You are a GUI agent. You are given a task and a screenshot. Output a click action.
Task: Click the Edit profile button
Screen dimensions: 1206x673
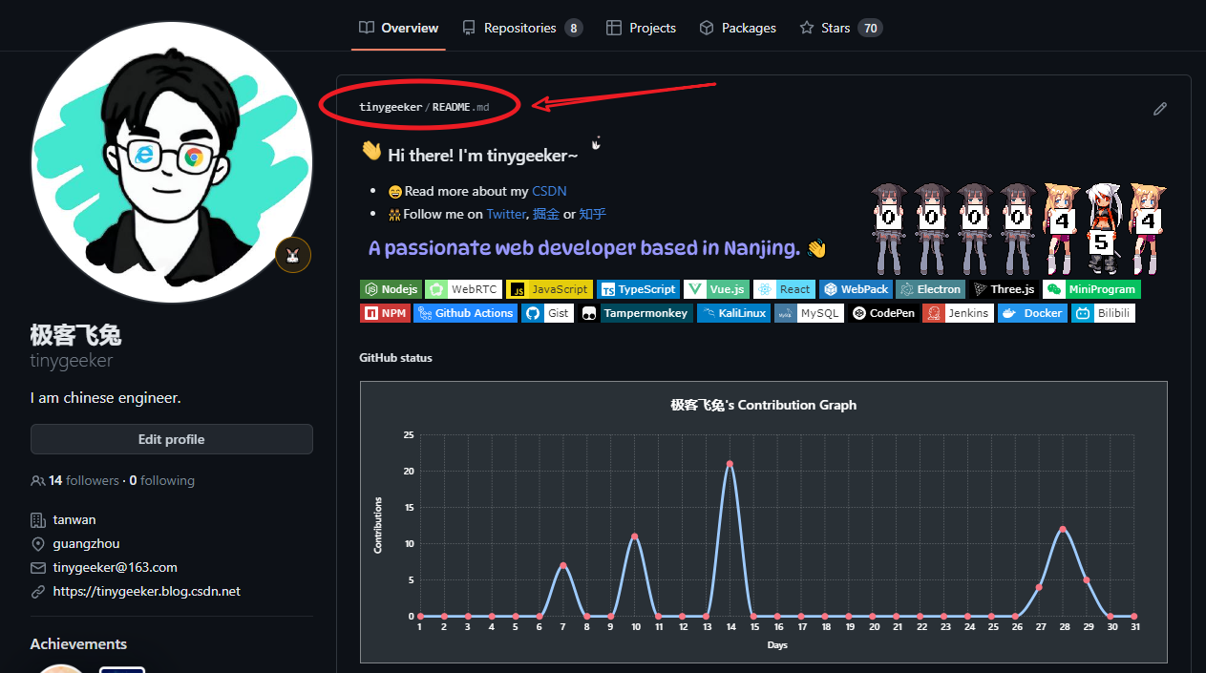[x=171, y=439]
